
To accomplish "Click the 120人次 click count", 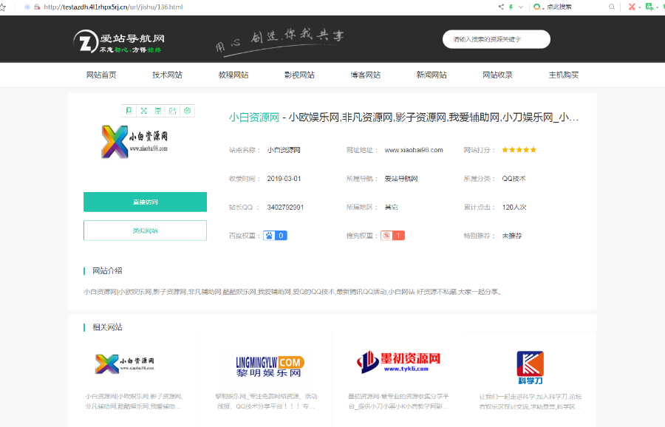I will point(514,208).
